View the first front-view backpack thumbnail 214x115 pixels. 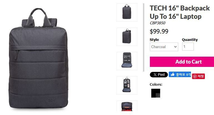[127, 12]
